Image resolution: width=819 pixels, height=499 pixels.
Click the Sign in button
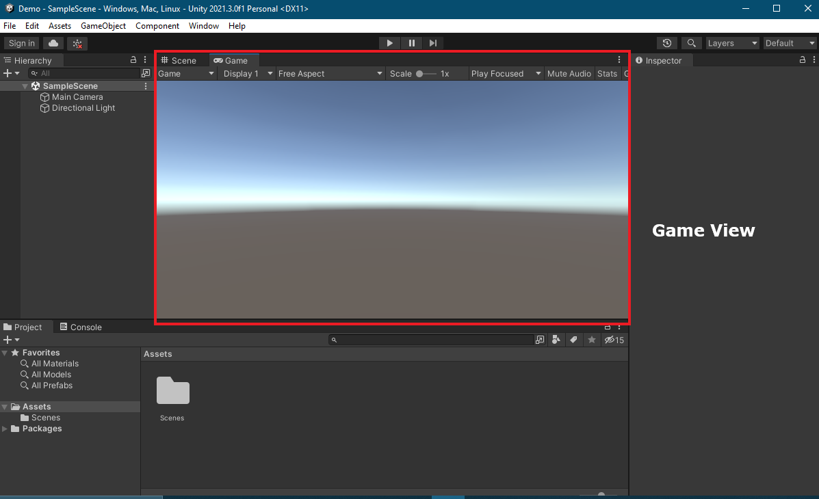point(21,43)
